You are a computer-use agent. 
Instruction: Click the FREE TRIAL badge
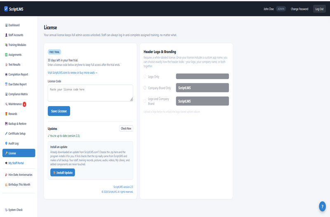[54, 52]
